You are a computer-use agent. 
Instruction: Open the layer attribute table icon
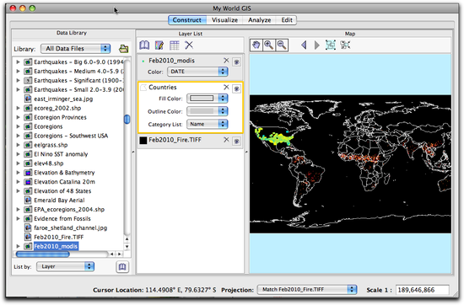pyautogui.click(x=175, y=45)
